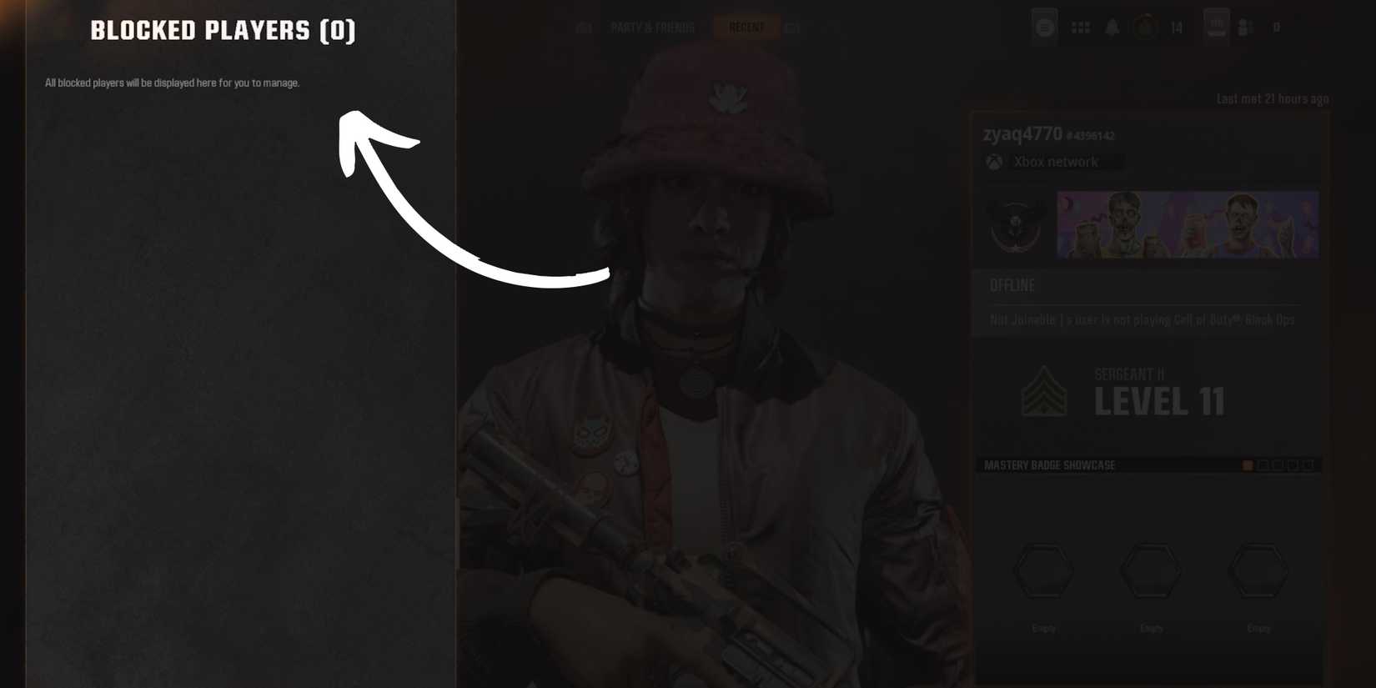Click the zyaq4770 player name
Viewport: 1376px width, 688px height.
coord(1022,134)
